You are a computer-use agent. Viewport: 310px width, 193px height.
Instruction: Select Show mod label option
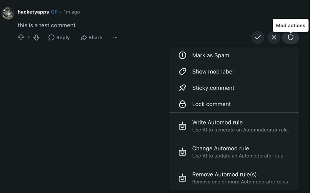tap(234, 72)
